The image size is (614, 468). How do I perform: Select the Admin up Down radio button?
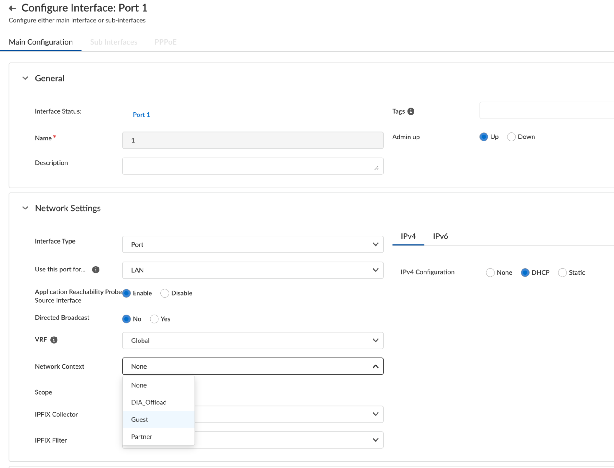pos(511,137)
